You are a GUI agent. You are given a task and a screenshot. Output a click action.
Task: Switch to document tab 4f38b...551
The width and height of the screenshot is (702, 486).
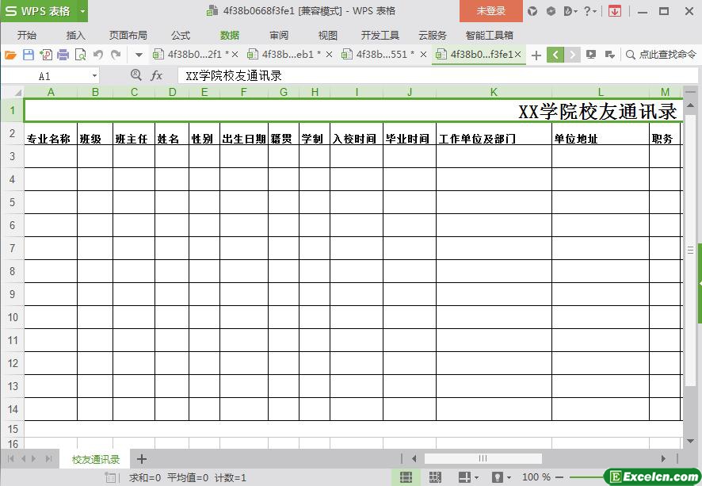[x=379, y=54]
